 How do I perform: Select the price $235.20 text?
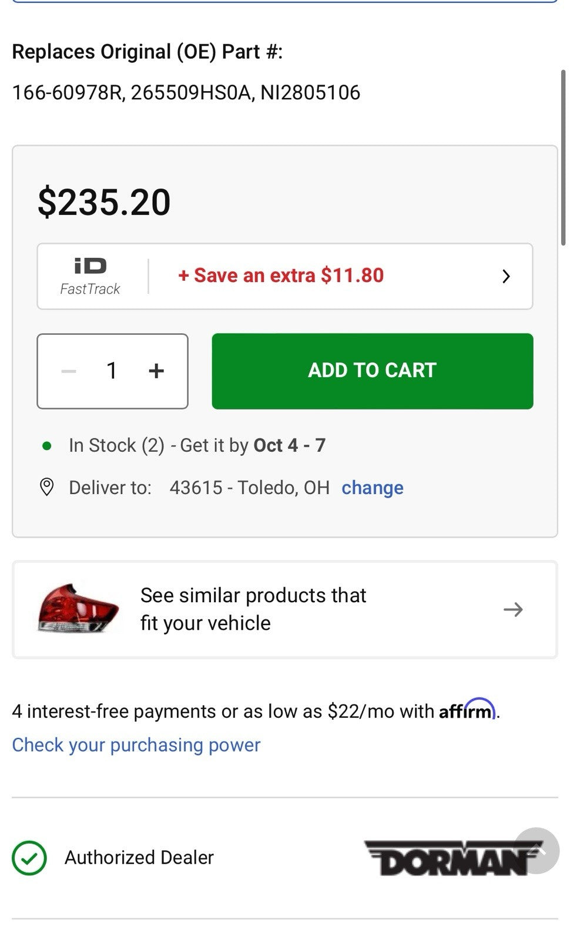point(103,202)
